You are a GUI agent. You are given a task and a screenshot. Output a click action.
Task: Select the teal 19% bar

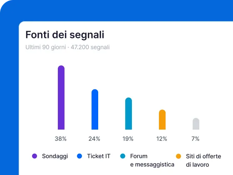129,113
